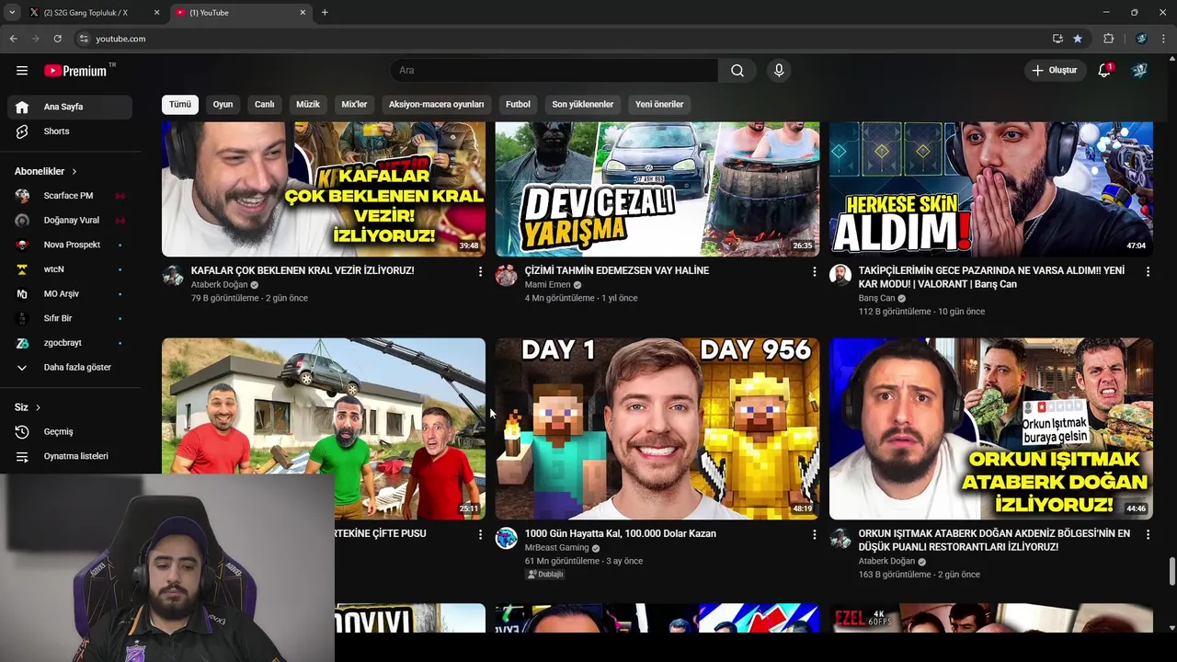Open the account avatar menu

coord(1140,71)
